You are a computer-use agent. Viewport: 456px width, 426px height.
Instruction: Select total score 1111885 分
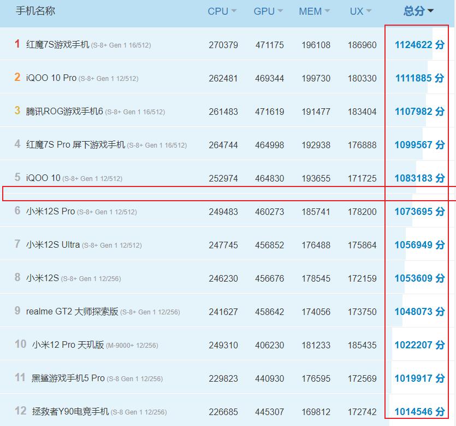pos(419,78)
